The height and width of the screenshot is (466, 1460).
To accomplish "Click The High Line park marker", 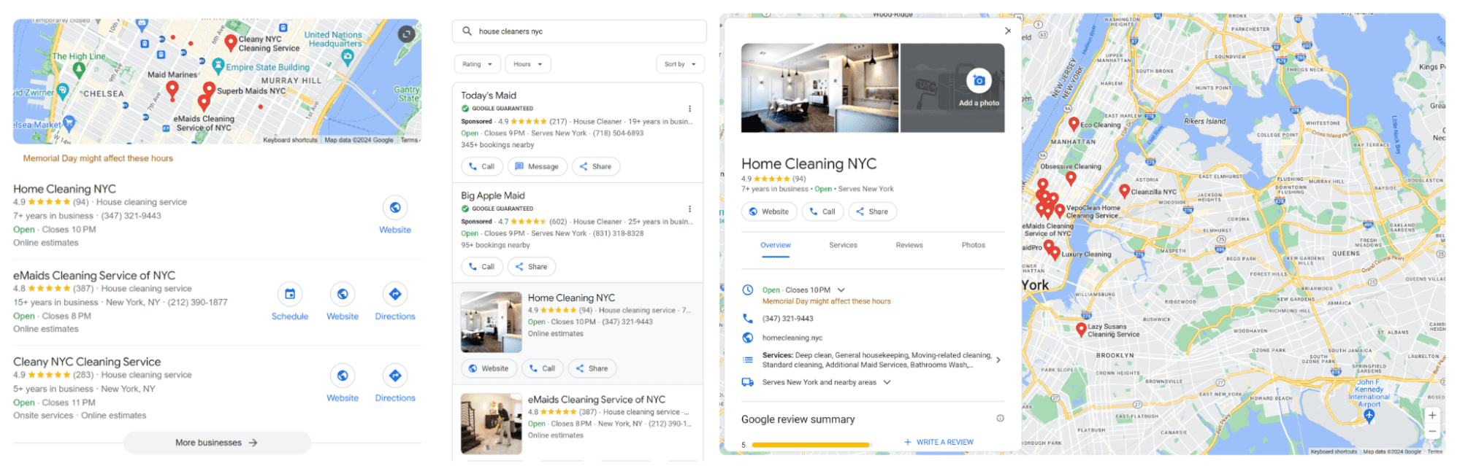I will 79,70.
